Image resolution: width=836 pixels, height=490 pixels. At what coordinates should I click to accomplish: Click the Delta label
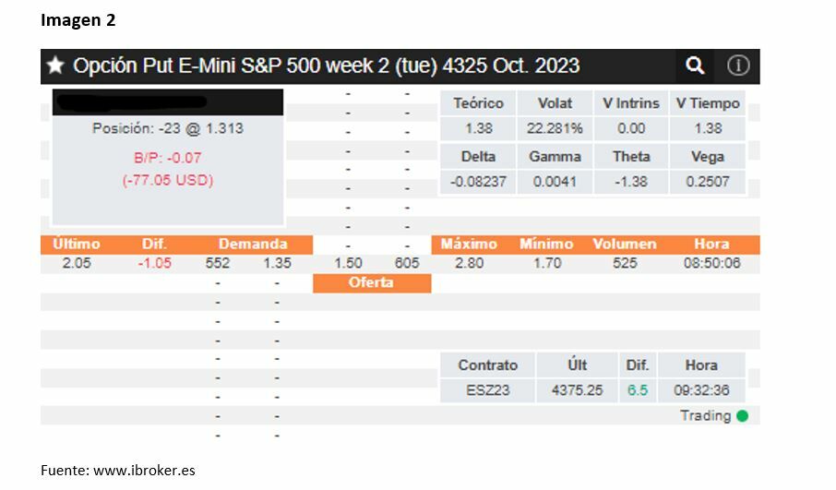tap(478, 157)
